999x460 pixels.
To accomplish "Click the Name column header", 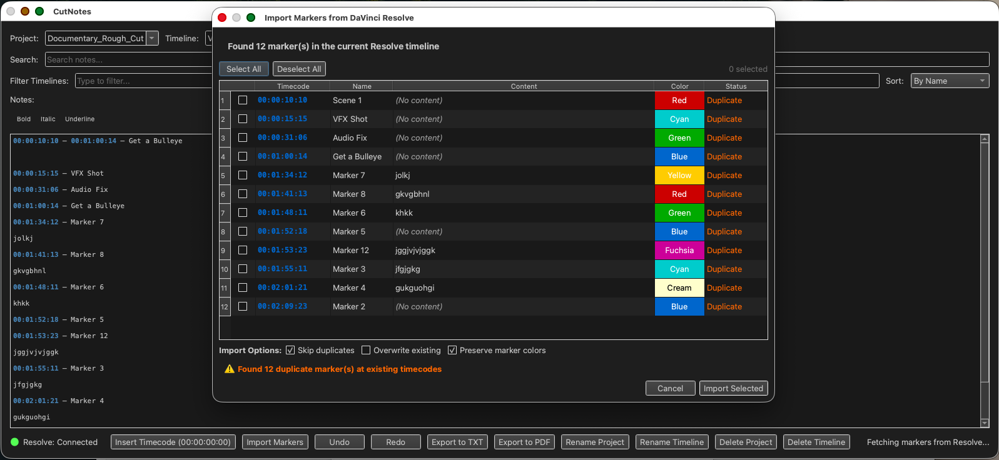I will (x=362, y=86).
